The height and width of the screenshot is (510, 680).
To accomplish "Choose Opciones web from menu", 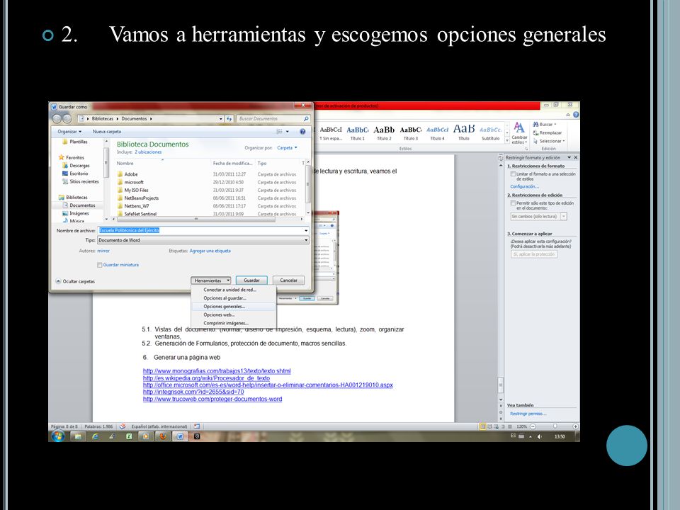I will coord(233,314).
